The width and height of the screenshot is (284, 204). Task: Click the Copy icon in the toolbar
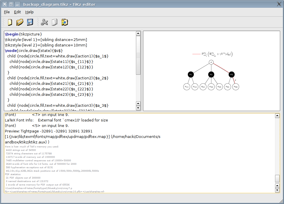tap(54, 22)
